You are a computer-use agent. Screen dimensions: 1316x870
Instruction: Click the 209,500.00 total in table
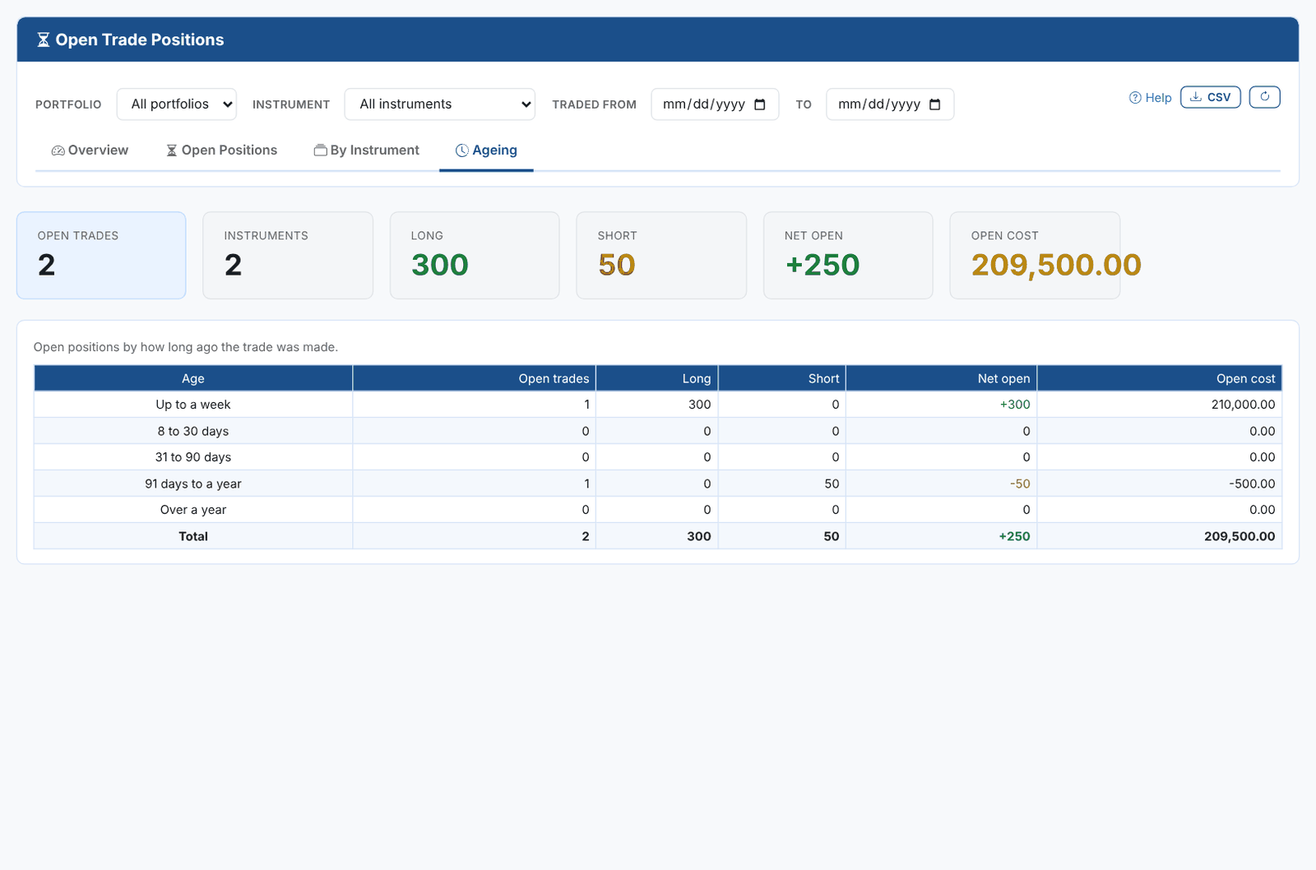point(1240,536)
